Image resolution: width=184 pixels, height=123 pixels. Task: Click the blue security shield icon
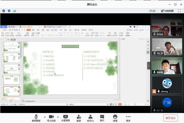pos(9,11)
